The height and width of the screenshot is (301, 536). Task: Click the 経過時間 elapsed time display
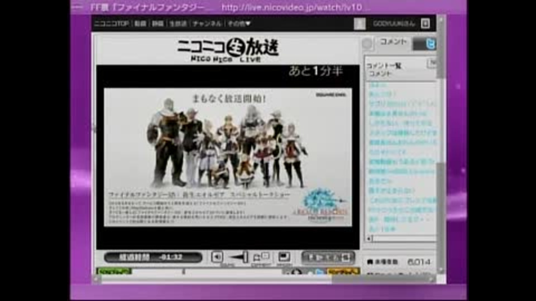153,258
